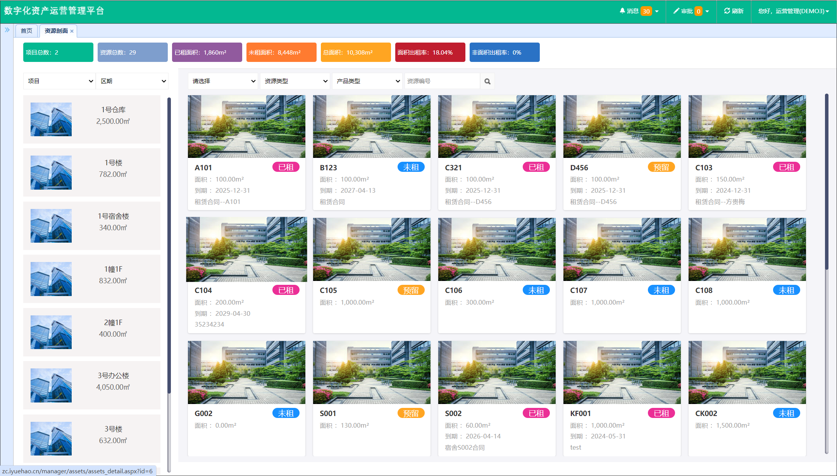The image size is (837, 476).
Task: Click contract text 租赁合同--方贵梅
Action: [x=720, y=202]
